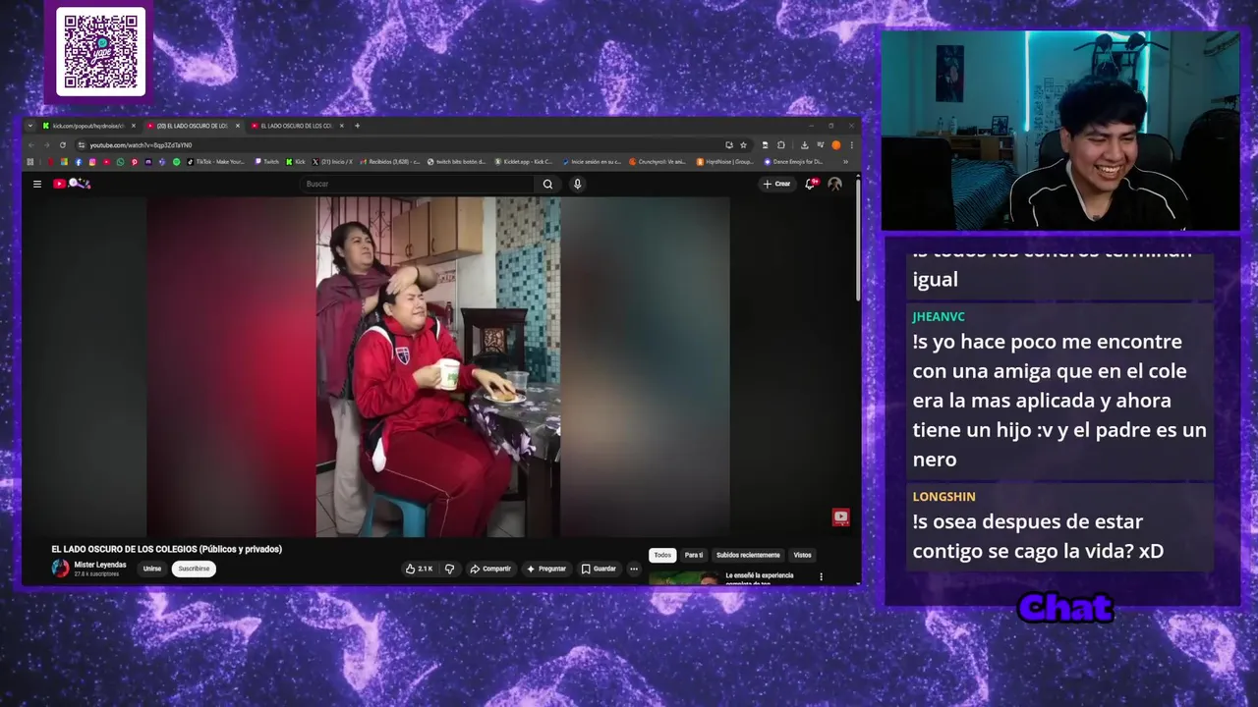
Task: Click the video title EL LADO OSCURO
Action: pos(166,549)
